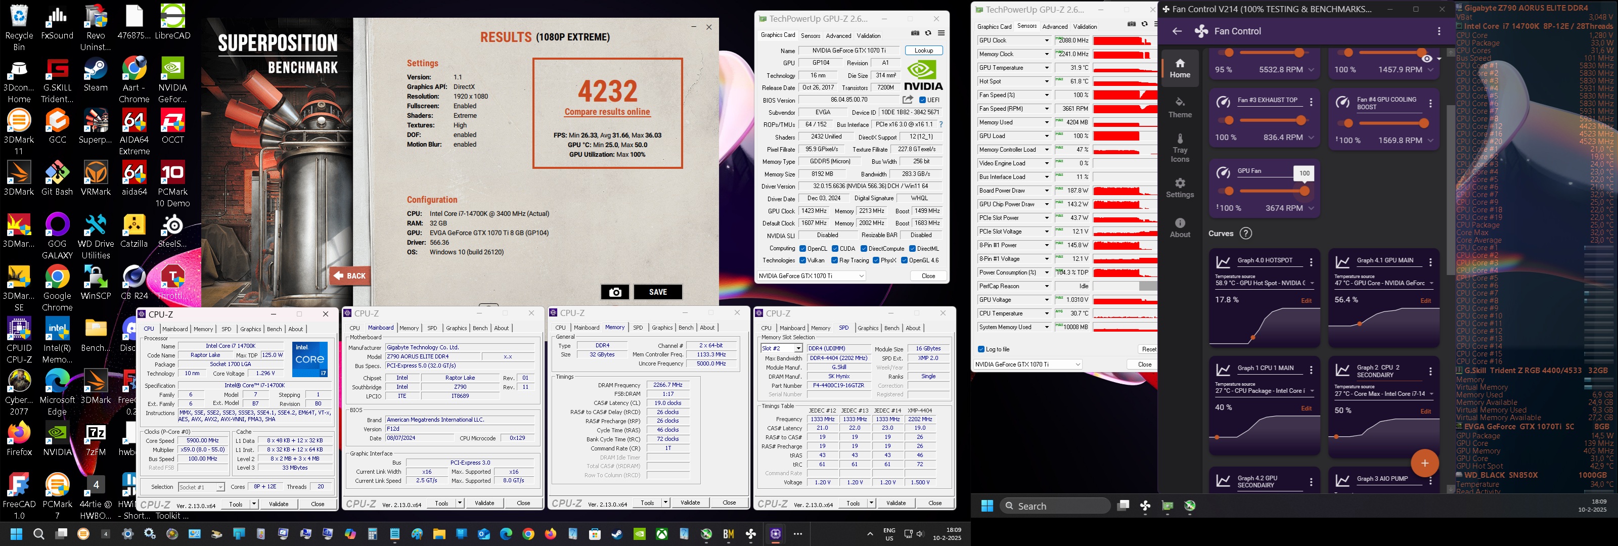Click the Bus Interface question mark in GPU-Z
The image size is (1618, 546).
[x=940, y=124]
